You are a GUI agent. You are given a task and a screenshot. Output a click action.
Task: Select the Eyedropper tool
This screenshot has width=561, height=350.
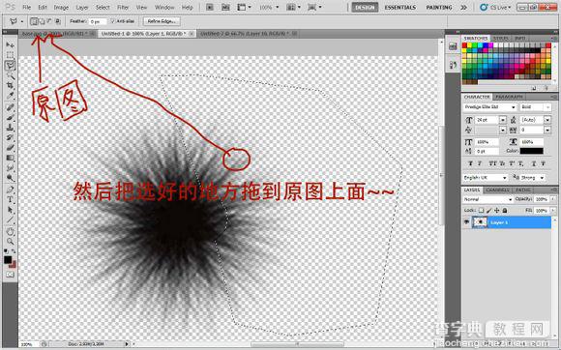pyautogui.click(x=10, y=96)
